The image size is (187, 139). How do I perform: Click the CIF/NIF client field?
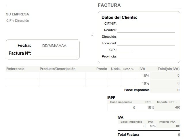(146, 23)
